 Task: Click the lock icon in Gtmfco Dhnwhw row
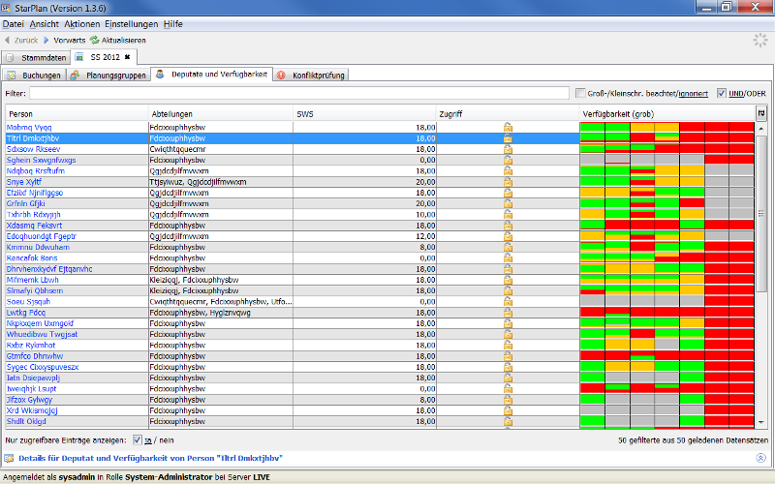(x=508, y=356)
